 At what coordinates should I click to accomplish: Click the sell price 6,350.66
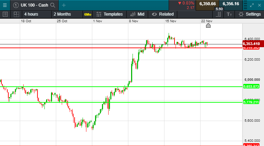(207, 4)
